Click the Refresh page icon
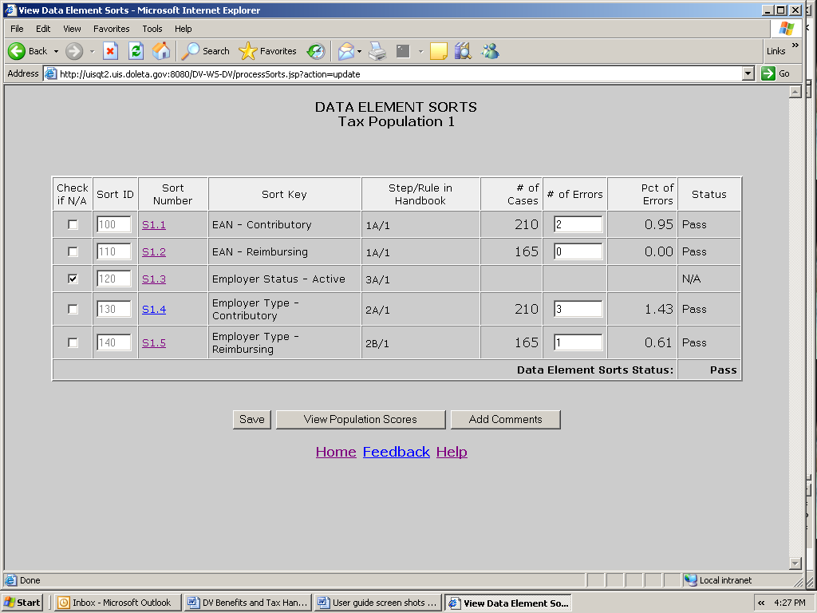 (136, 51)
